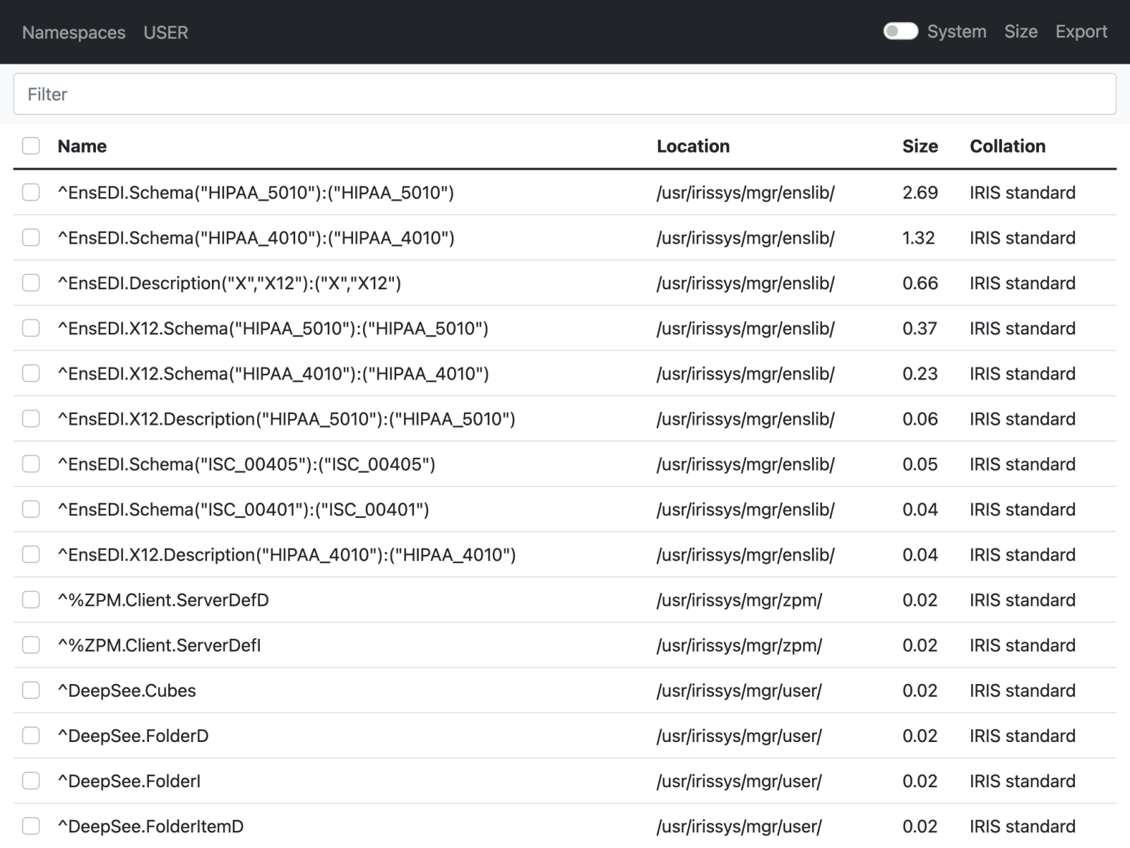1130x848 pixels.
Task: Check the select-all checkbox in header
Action: (31, 146)
